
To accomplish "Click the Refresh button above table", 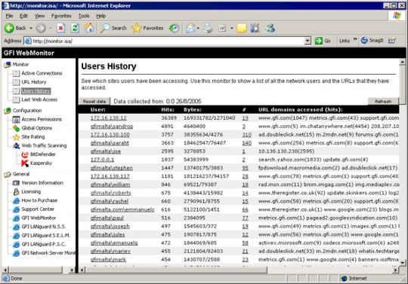I will pyautogui.click(x=383, y=102).
